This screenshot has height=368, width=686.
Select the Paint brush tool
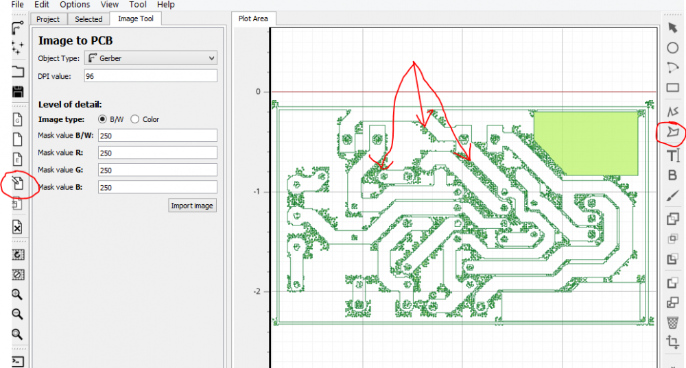672,195
